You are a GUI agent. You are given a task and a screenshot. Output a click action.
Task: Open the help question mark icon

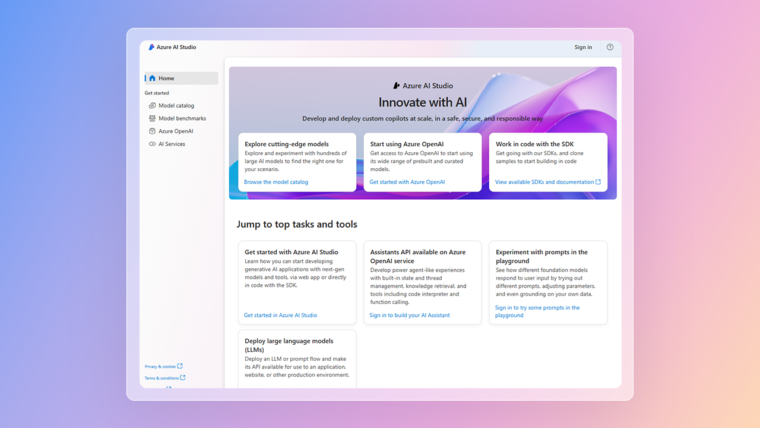tap(610, 47)
